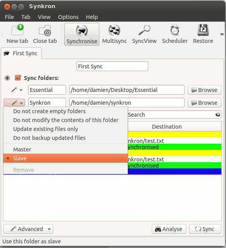
Task: Click the first nkron/test.txt destination row
Action: [x=175, y=141]
